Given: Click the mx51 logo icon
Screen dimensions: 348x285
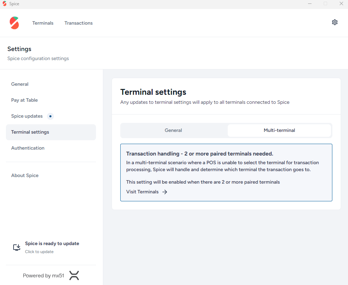Looking at the screenshot, I should pyautogui.click(x=74, y=276).
